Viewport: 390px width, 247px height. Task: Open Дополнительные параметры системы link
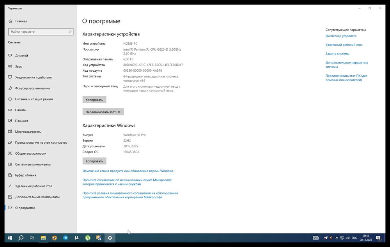pos(346,65)
